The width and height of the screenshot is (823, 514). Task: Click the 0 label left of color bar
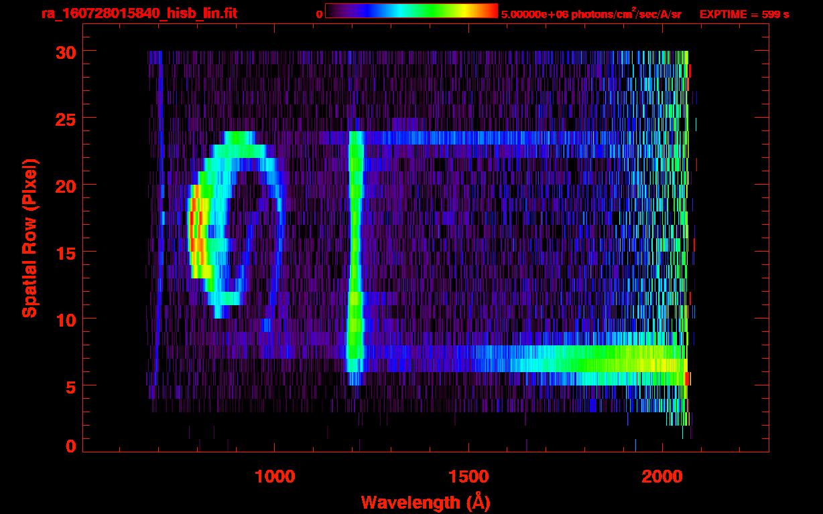[320, 14]
